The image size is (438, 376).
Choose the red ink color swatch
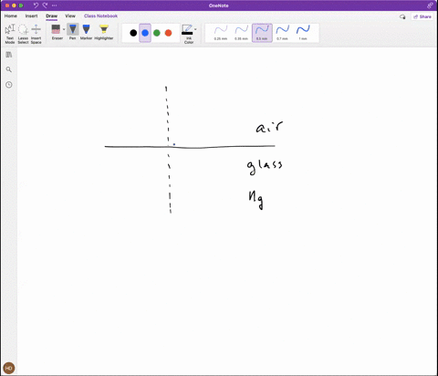168,33
